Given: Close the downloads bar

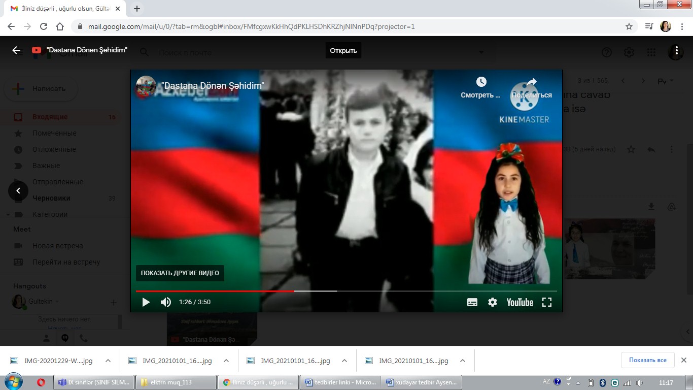Looking at the screenshot, I should click(x=683, y=360).
